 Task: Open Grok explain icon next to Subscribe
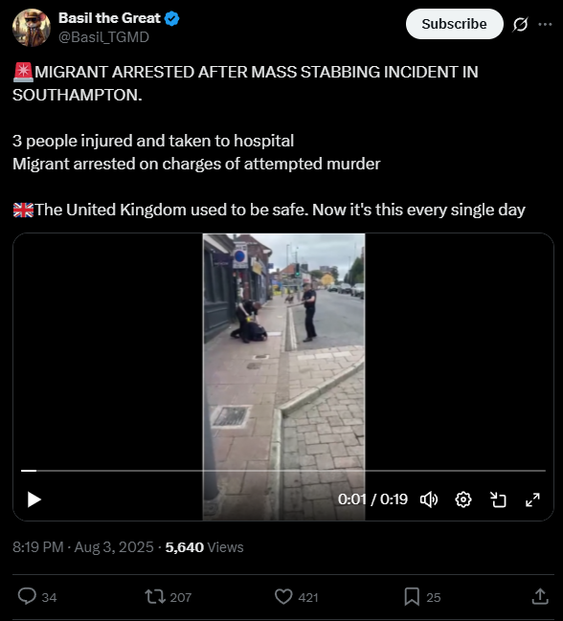(x=520, y=25)
